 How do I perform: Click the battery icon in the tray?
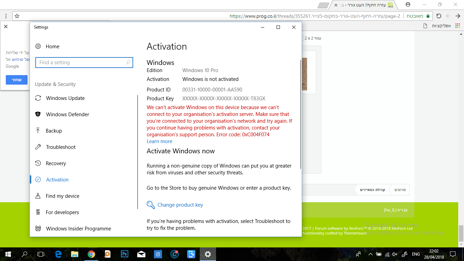click(x=379, y=254)
